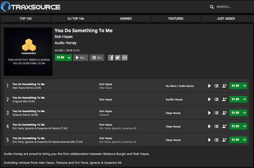Play track 2 Original Mix
Viewport: 254px width, 168px height.
209,100
